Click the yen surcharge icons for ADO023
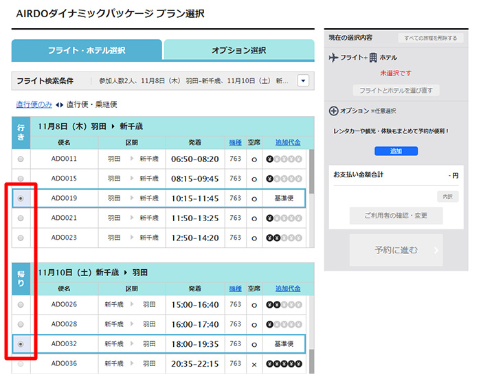481x386 pixels. pos(284,238)
